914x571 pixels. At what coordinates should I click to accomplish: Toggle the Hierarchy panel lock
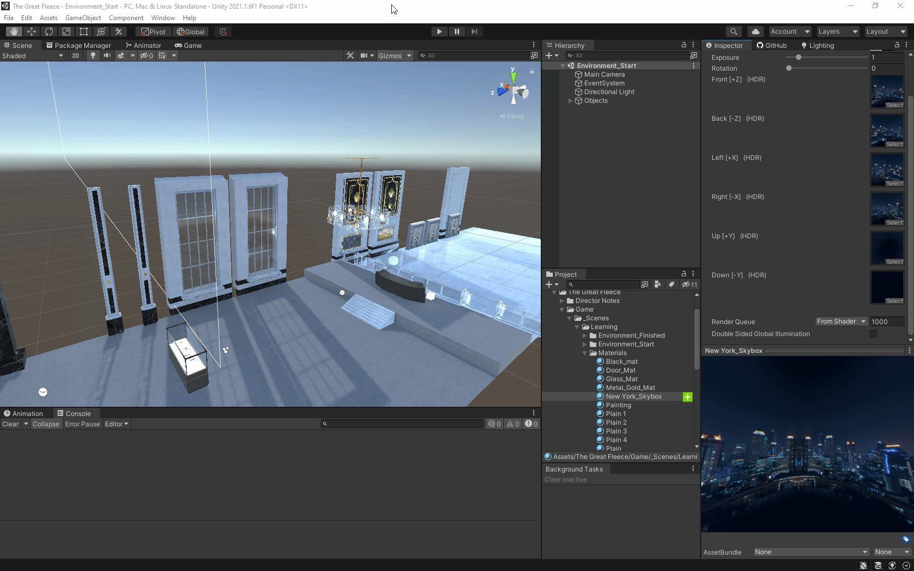684,45
